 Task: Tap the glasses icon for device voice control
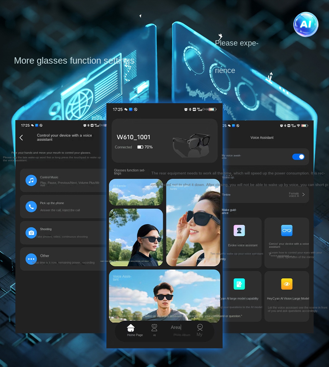(287, 231)
